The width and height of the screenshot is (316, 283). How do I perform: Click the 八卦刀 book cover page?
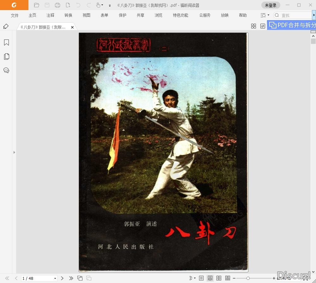(x=163, y=152)
